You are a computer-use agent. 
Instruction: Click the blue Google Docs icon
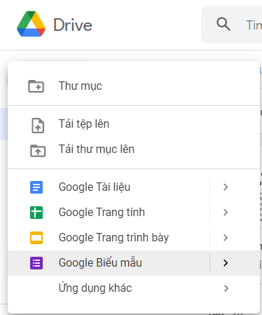coord(36,187)
